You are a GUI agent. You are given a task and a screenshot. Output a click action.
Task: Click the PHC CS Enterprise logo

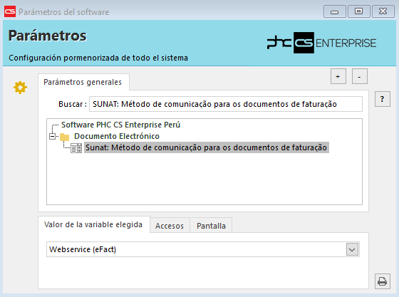pos(321,43)
